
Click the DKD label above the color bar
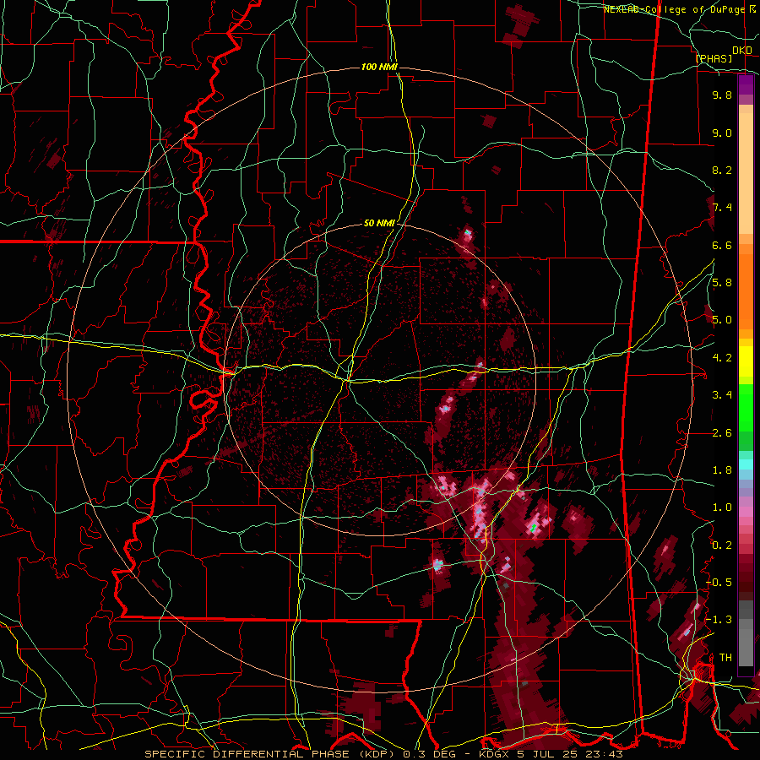(742, 50)
